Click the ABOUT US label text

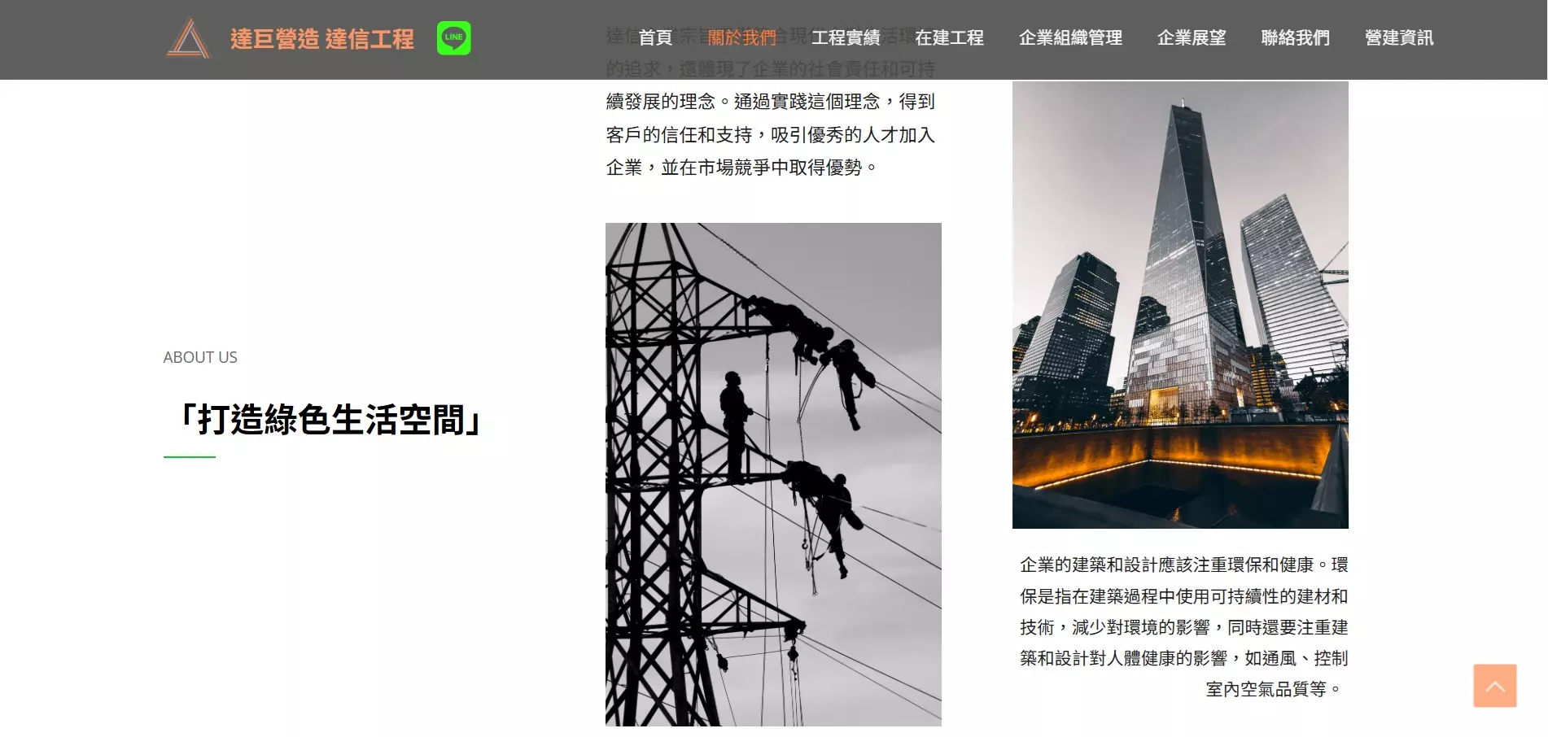pos(200,357)
